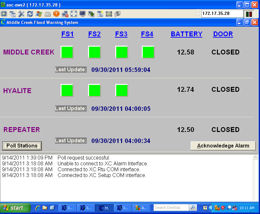Click the full screen arrows icon

74,14
